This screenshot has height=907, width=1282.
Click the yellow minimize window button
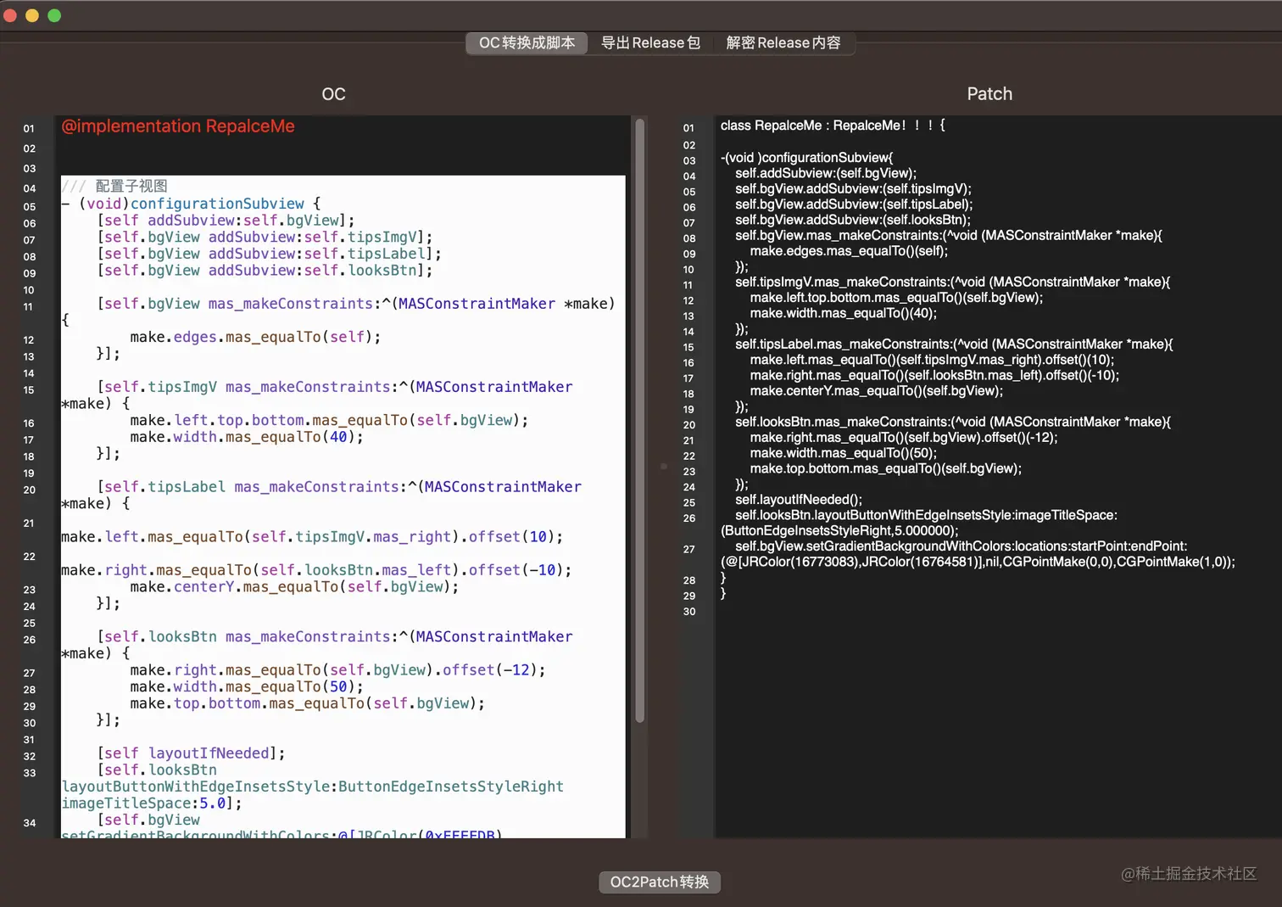pyautogui.click(x=32, y=15)
